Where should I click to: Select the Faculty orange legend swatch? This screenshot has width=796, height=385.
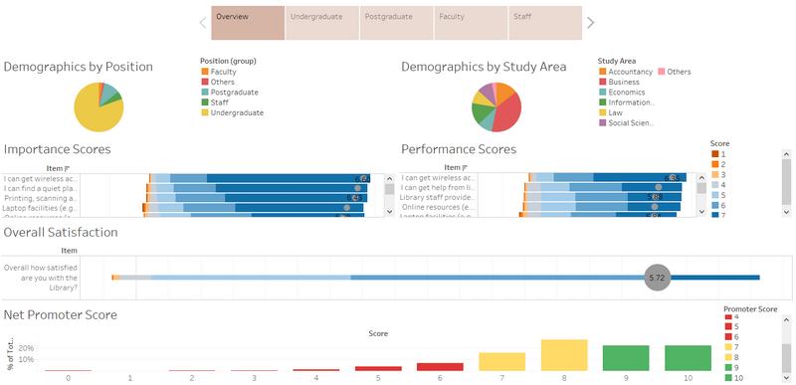(205, 72)
